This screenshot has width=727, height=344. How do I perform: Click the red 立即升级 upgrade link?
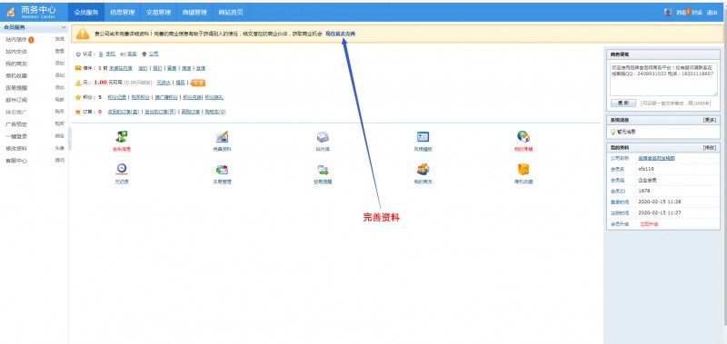[649, 224]
